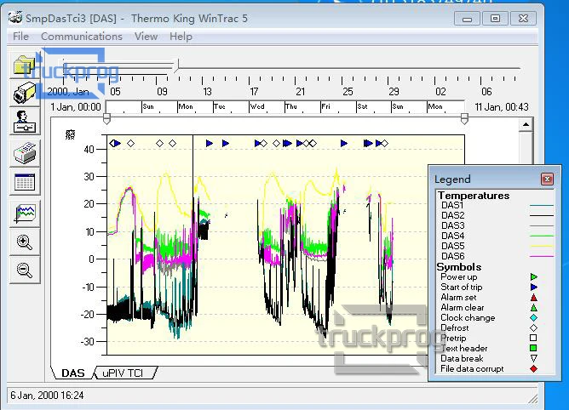Click the zoom in magnifier icon

25,242
